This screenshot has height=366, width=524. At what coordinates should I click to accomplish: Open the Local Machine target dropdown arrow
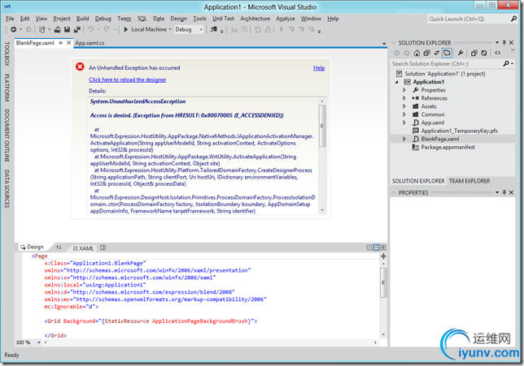pyautogui.click(x=170, y=30)
